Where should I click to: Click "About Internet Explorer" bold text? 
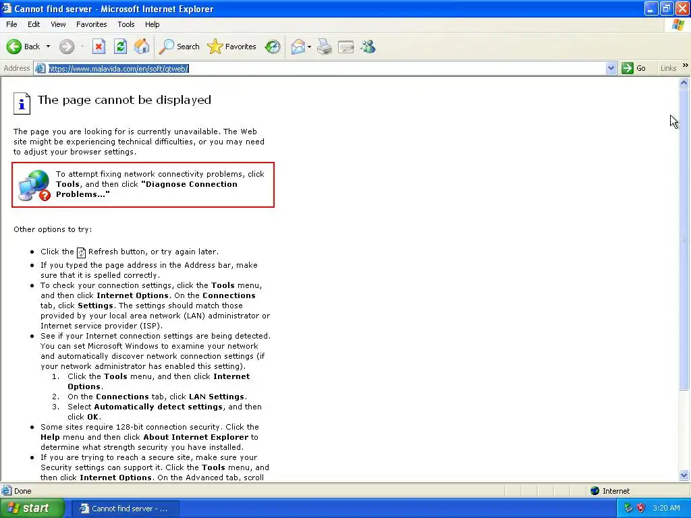point(196,437)
